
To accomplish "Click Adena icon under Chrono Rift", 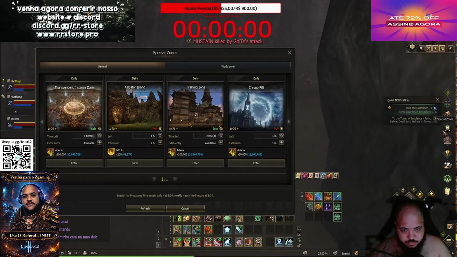I will 232,152.
